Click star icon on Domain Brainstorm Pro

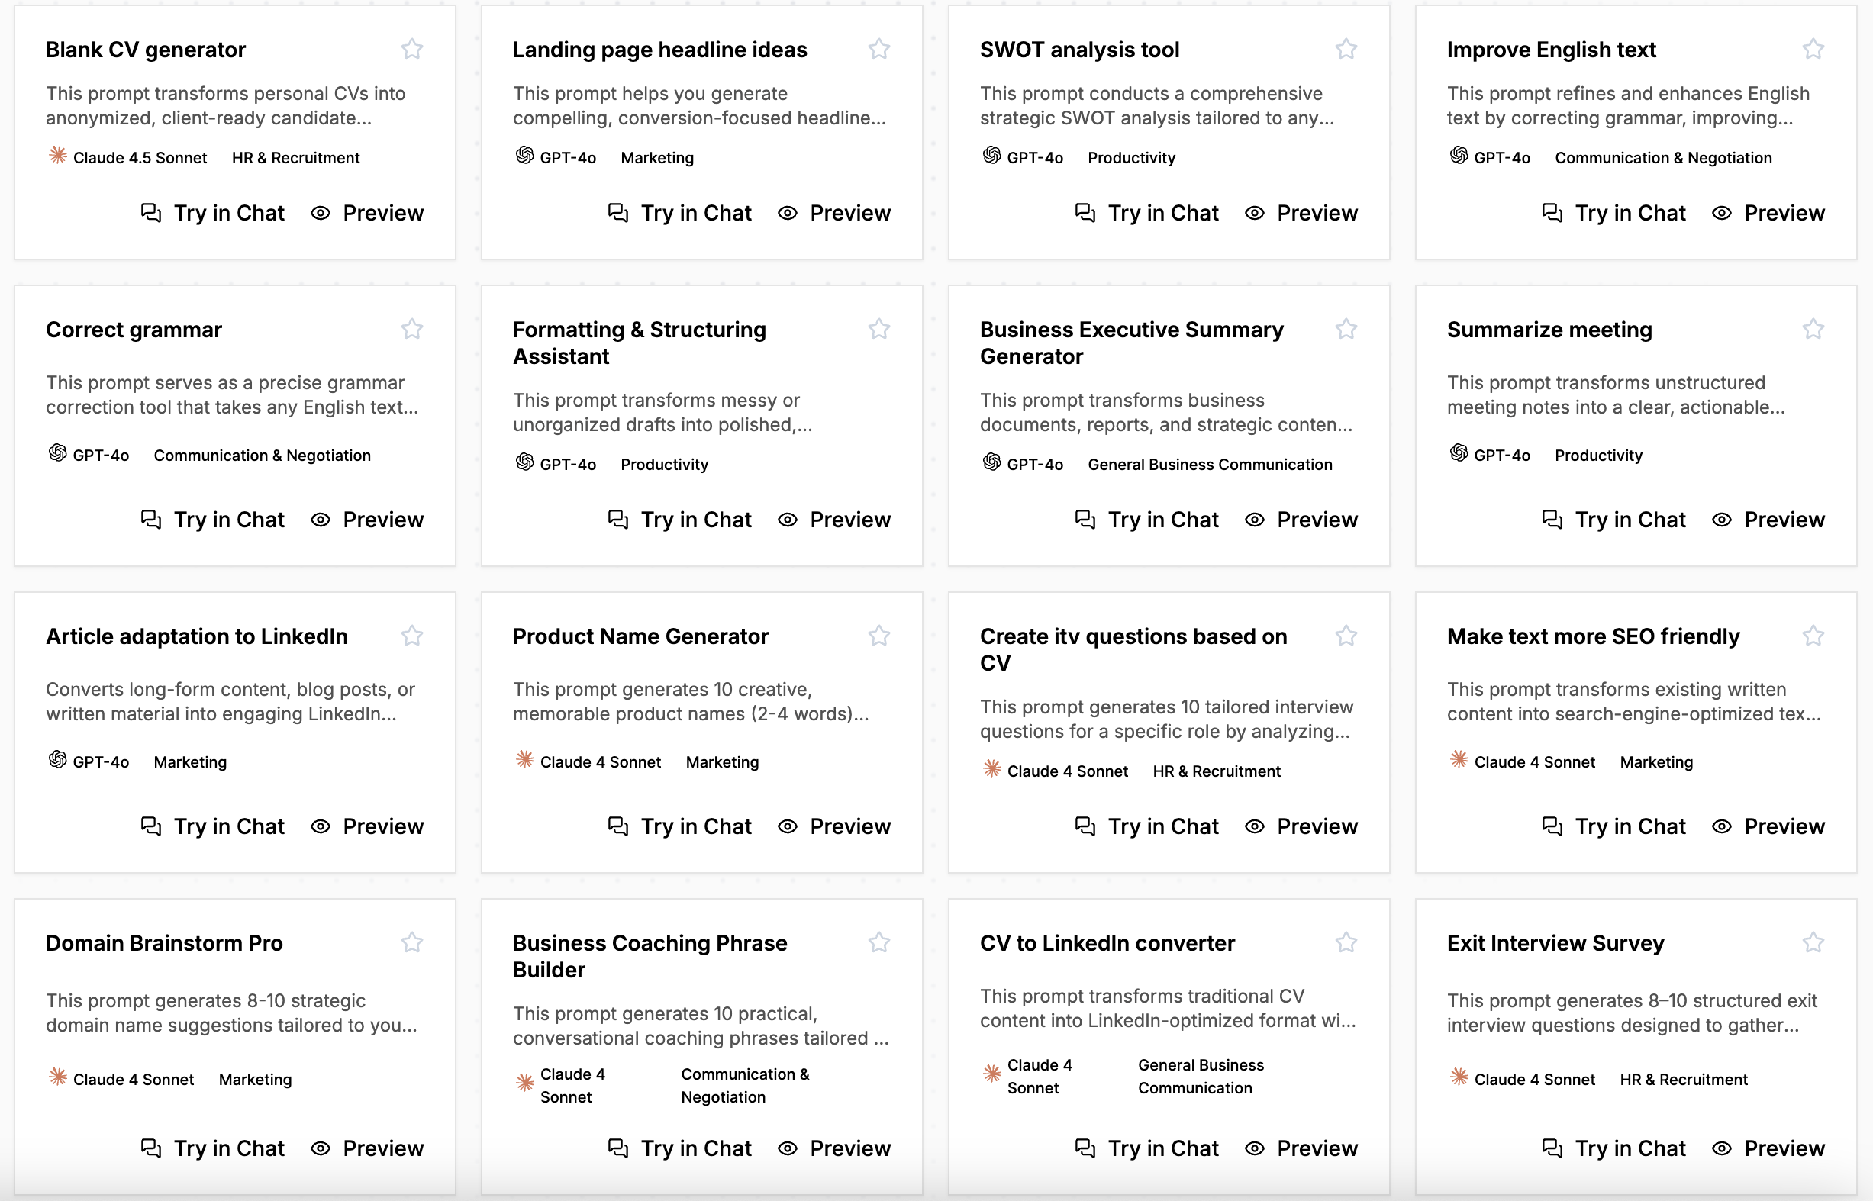pos(412,943)
